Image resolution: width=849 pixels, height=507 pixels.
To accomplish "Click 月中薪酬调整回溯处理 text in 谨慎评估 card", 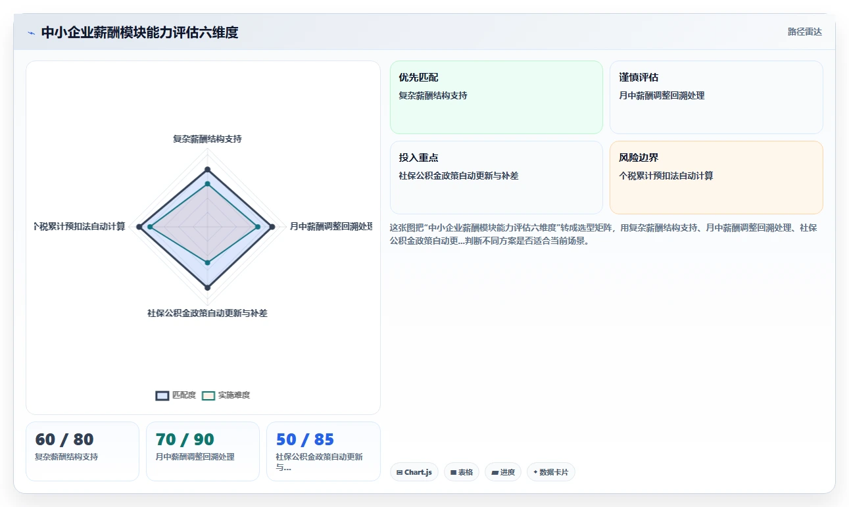I will pos(662,95).
